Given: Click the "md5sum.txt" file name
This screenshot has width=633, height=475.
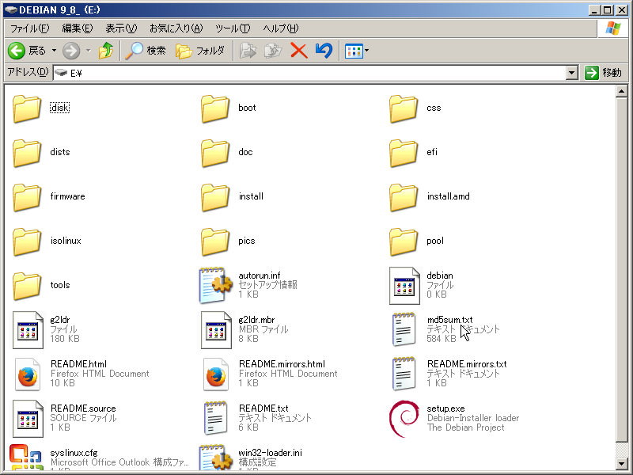Looking at the screenshot, I should [449, 320].
